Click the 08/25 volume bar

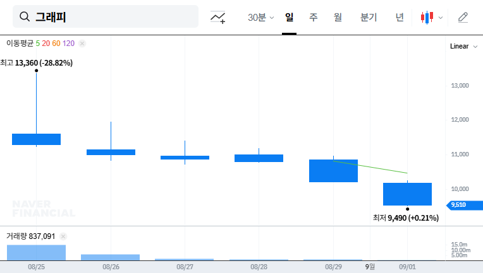tap(36, 252)
